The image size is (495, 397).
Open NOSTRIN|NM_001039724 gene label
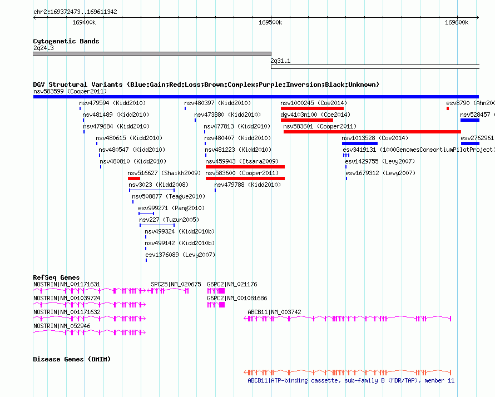point(67,298)
